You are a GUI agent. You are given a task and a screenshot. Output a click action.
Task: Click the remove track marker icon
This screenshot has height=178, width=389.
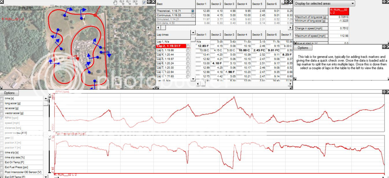click(129, 2)
